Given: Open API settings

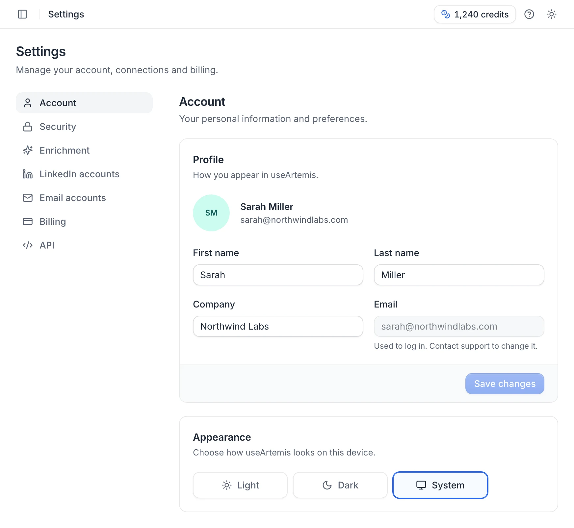Looking at the screenshot, I should tap(84, 245).
